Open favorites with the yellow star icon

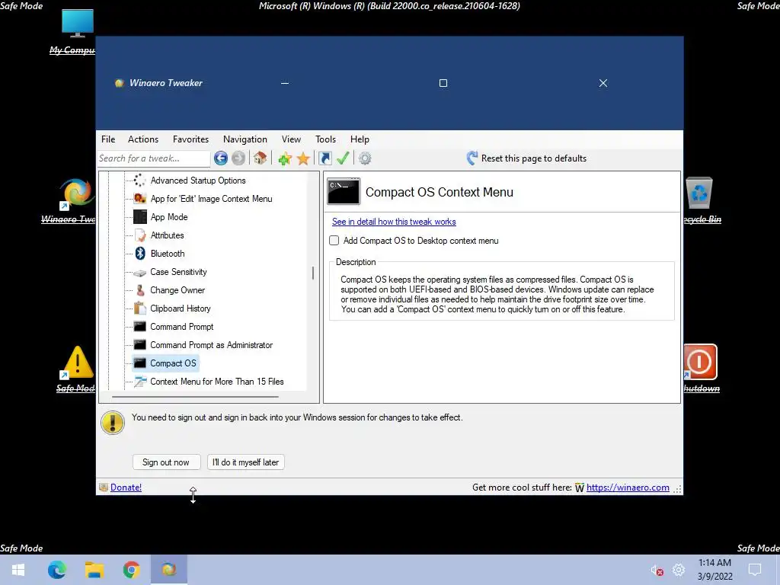pyautogui.click(x=303, y=158)
